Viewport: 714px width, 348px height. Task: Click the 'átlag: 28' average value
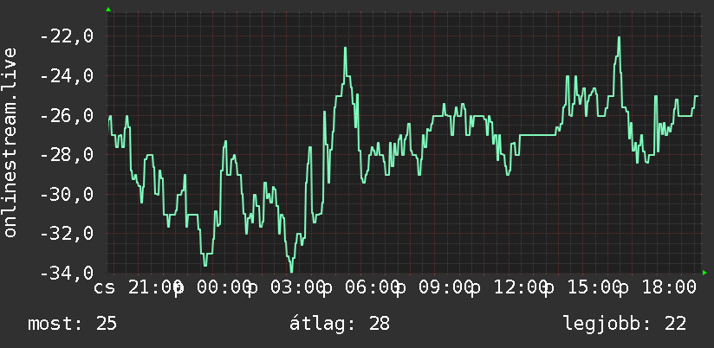coord(340,324)
